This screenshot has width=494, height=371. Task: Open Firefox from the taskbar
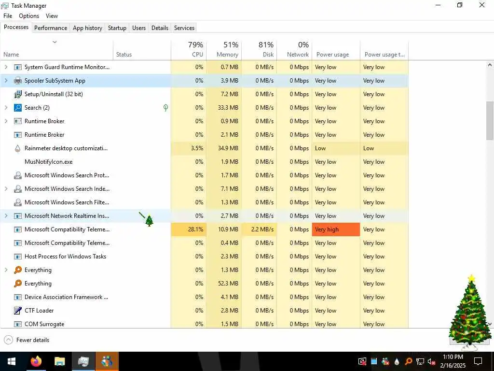36,361
